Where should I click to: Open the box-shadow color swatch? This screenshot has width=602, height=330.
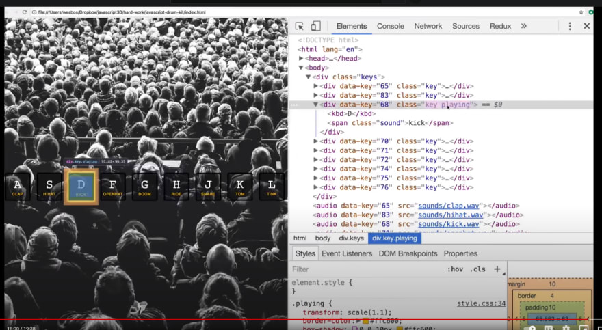(x=400, y=329)
